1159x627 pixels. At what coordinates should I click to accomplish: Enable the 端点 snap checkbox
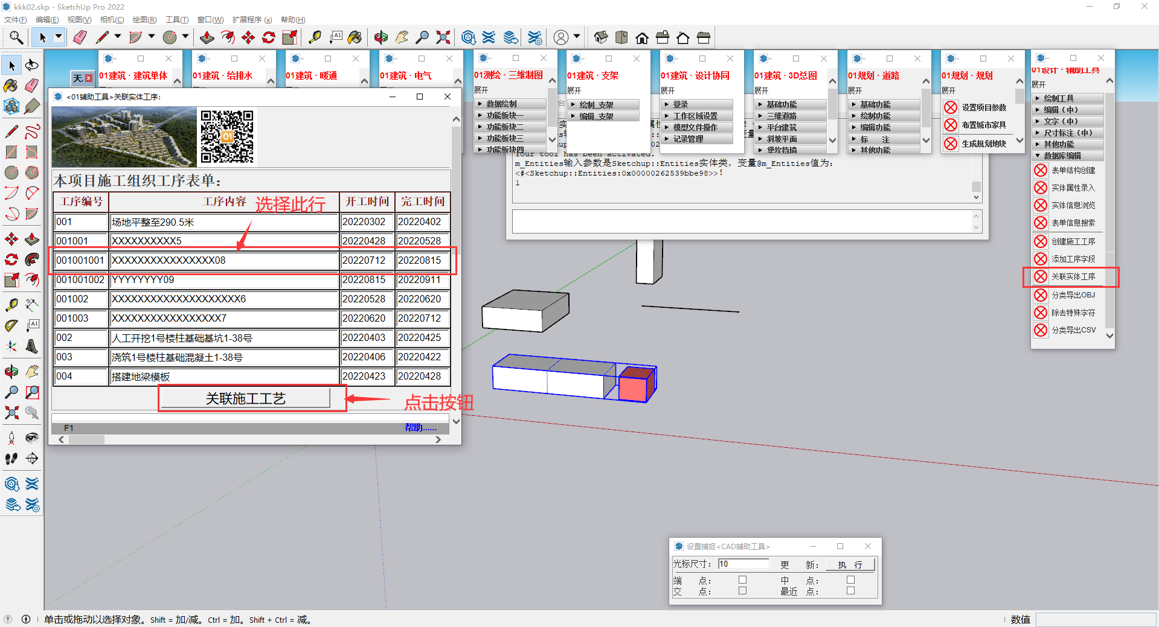tap(742, 580)
